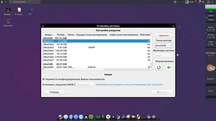Click the /boot/efi mount point text field

[x=162, y=45]
